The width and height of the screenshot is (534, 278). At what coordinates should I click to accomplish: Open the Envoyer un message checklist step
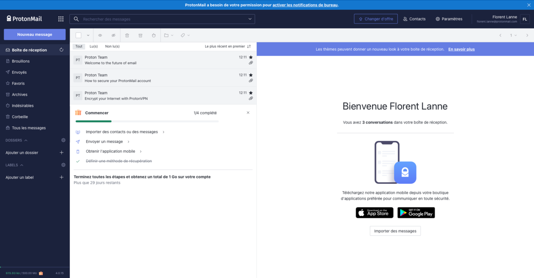[108, 141]
